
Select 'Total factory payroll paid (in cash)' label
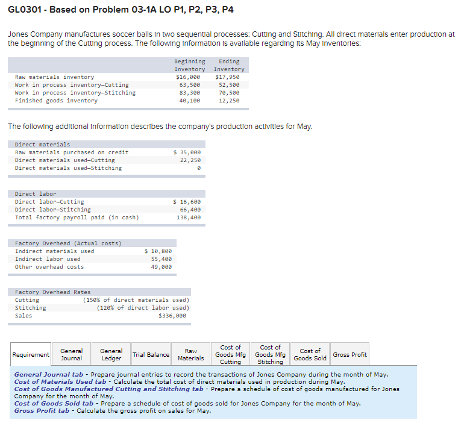(x=77, y=218)
